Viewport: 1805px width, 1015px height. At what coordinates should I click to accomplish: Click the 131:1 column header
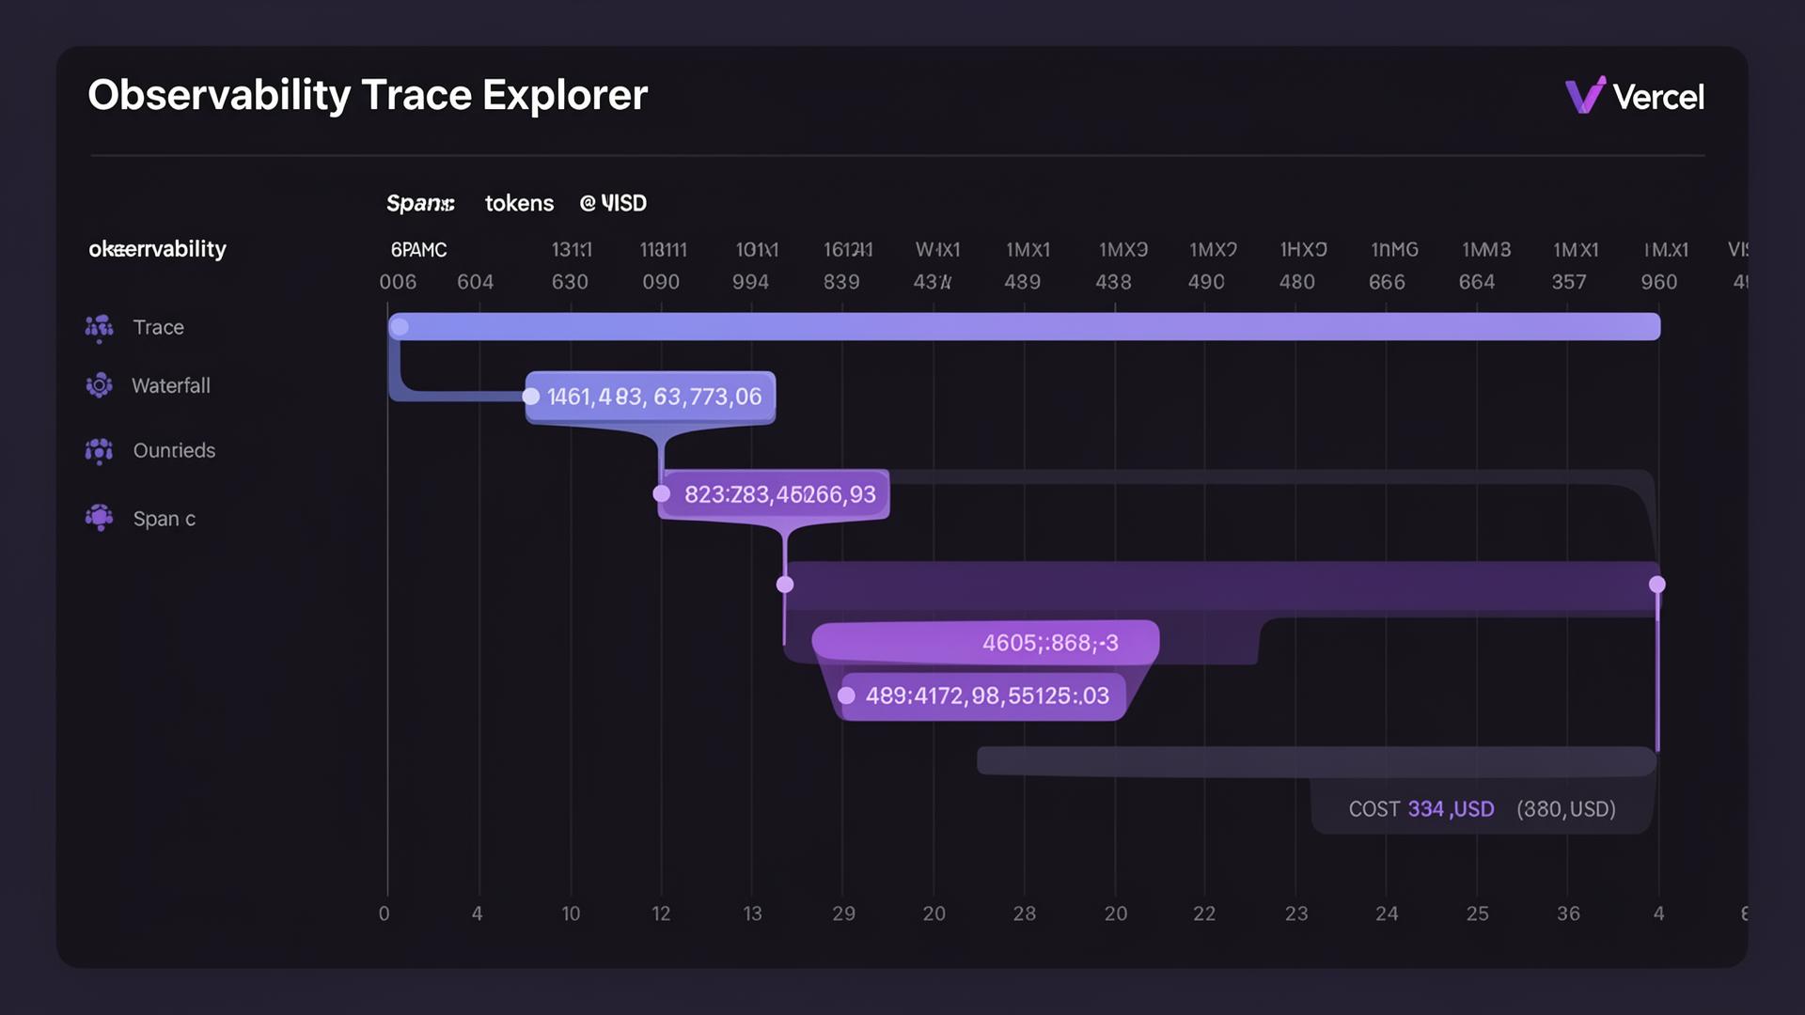572,250
